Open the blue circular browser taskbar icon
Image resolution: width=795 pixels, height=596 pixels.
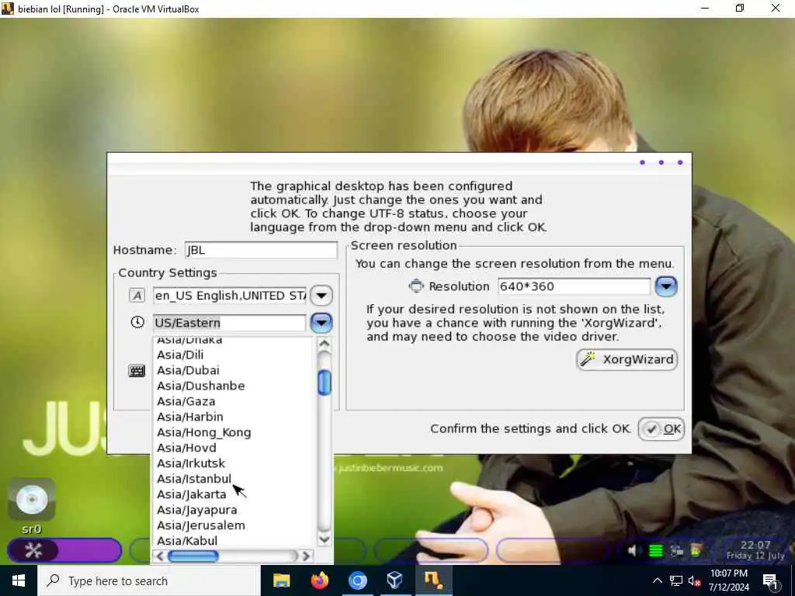coord(357,580)
